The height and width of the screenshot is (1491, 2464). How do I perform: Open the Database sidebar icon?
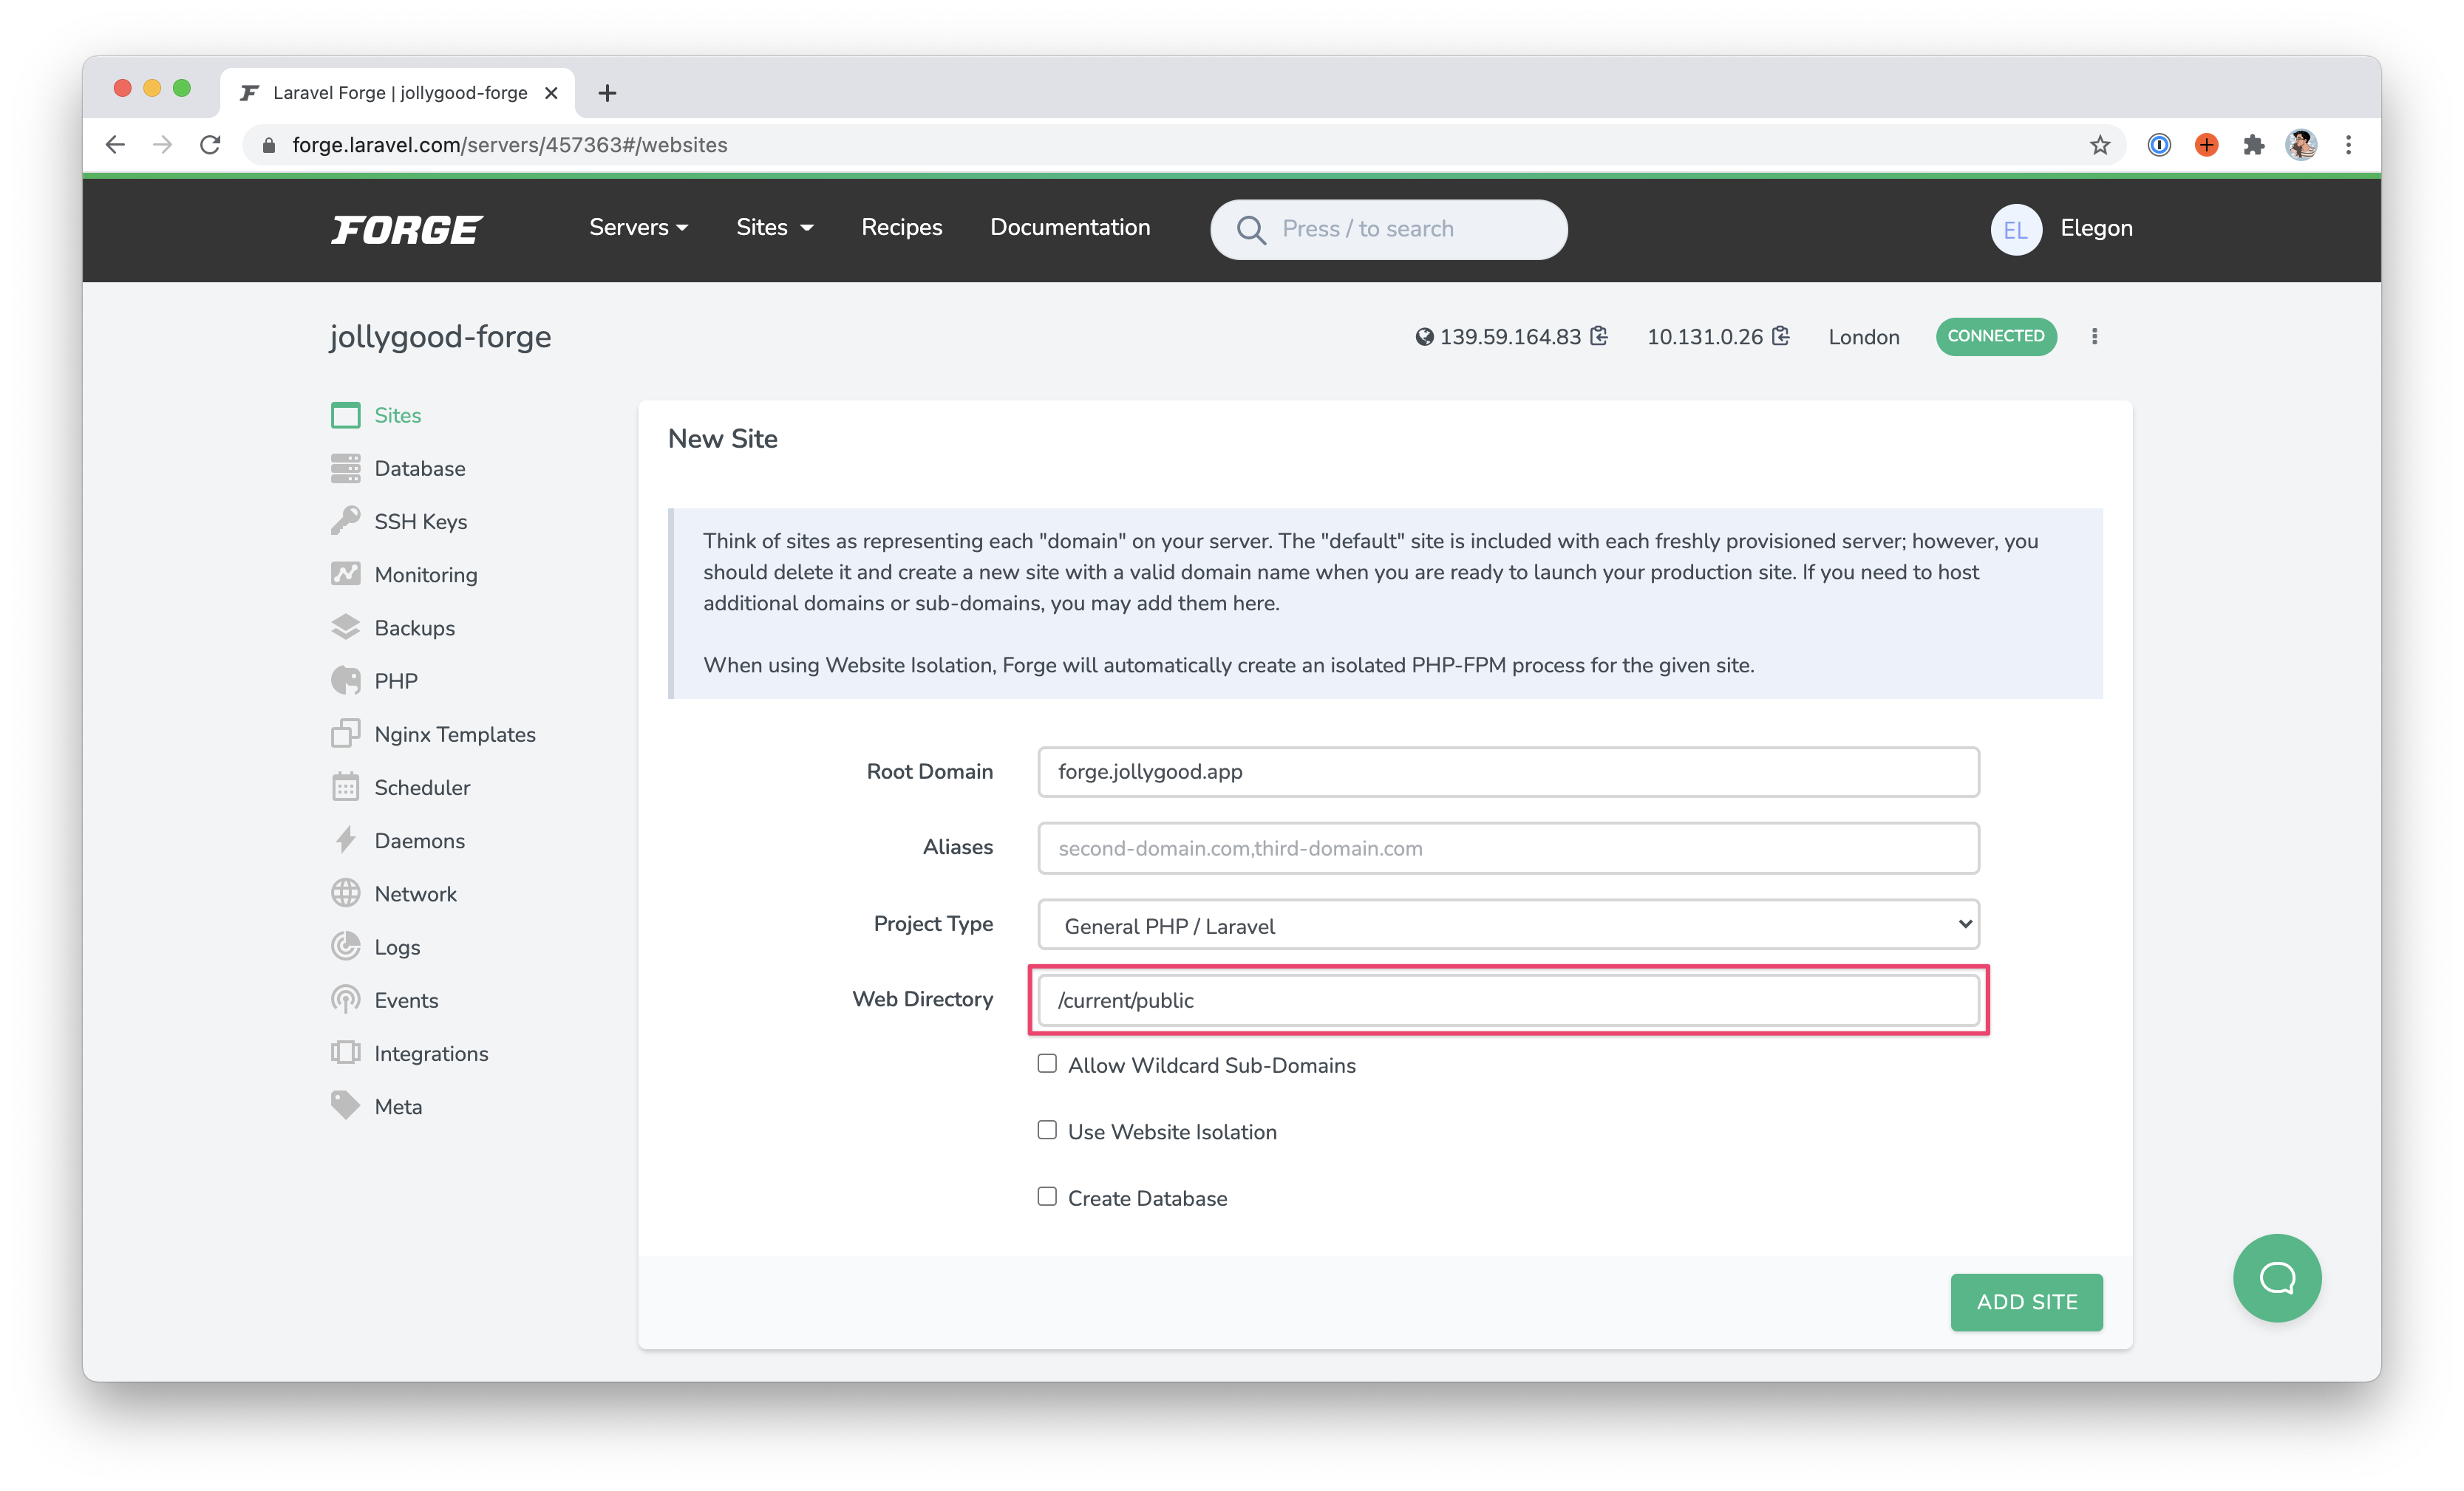coord(345,468)
